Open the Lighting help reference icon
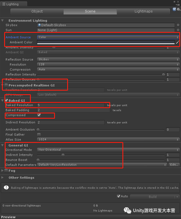This screenshot has width=181, height=219. (174, 10)
